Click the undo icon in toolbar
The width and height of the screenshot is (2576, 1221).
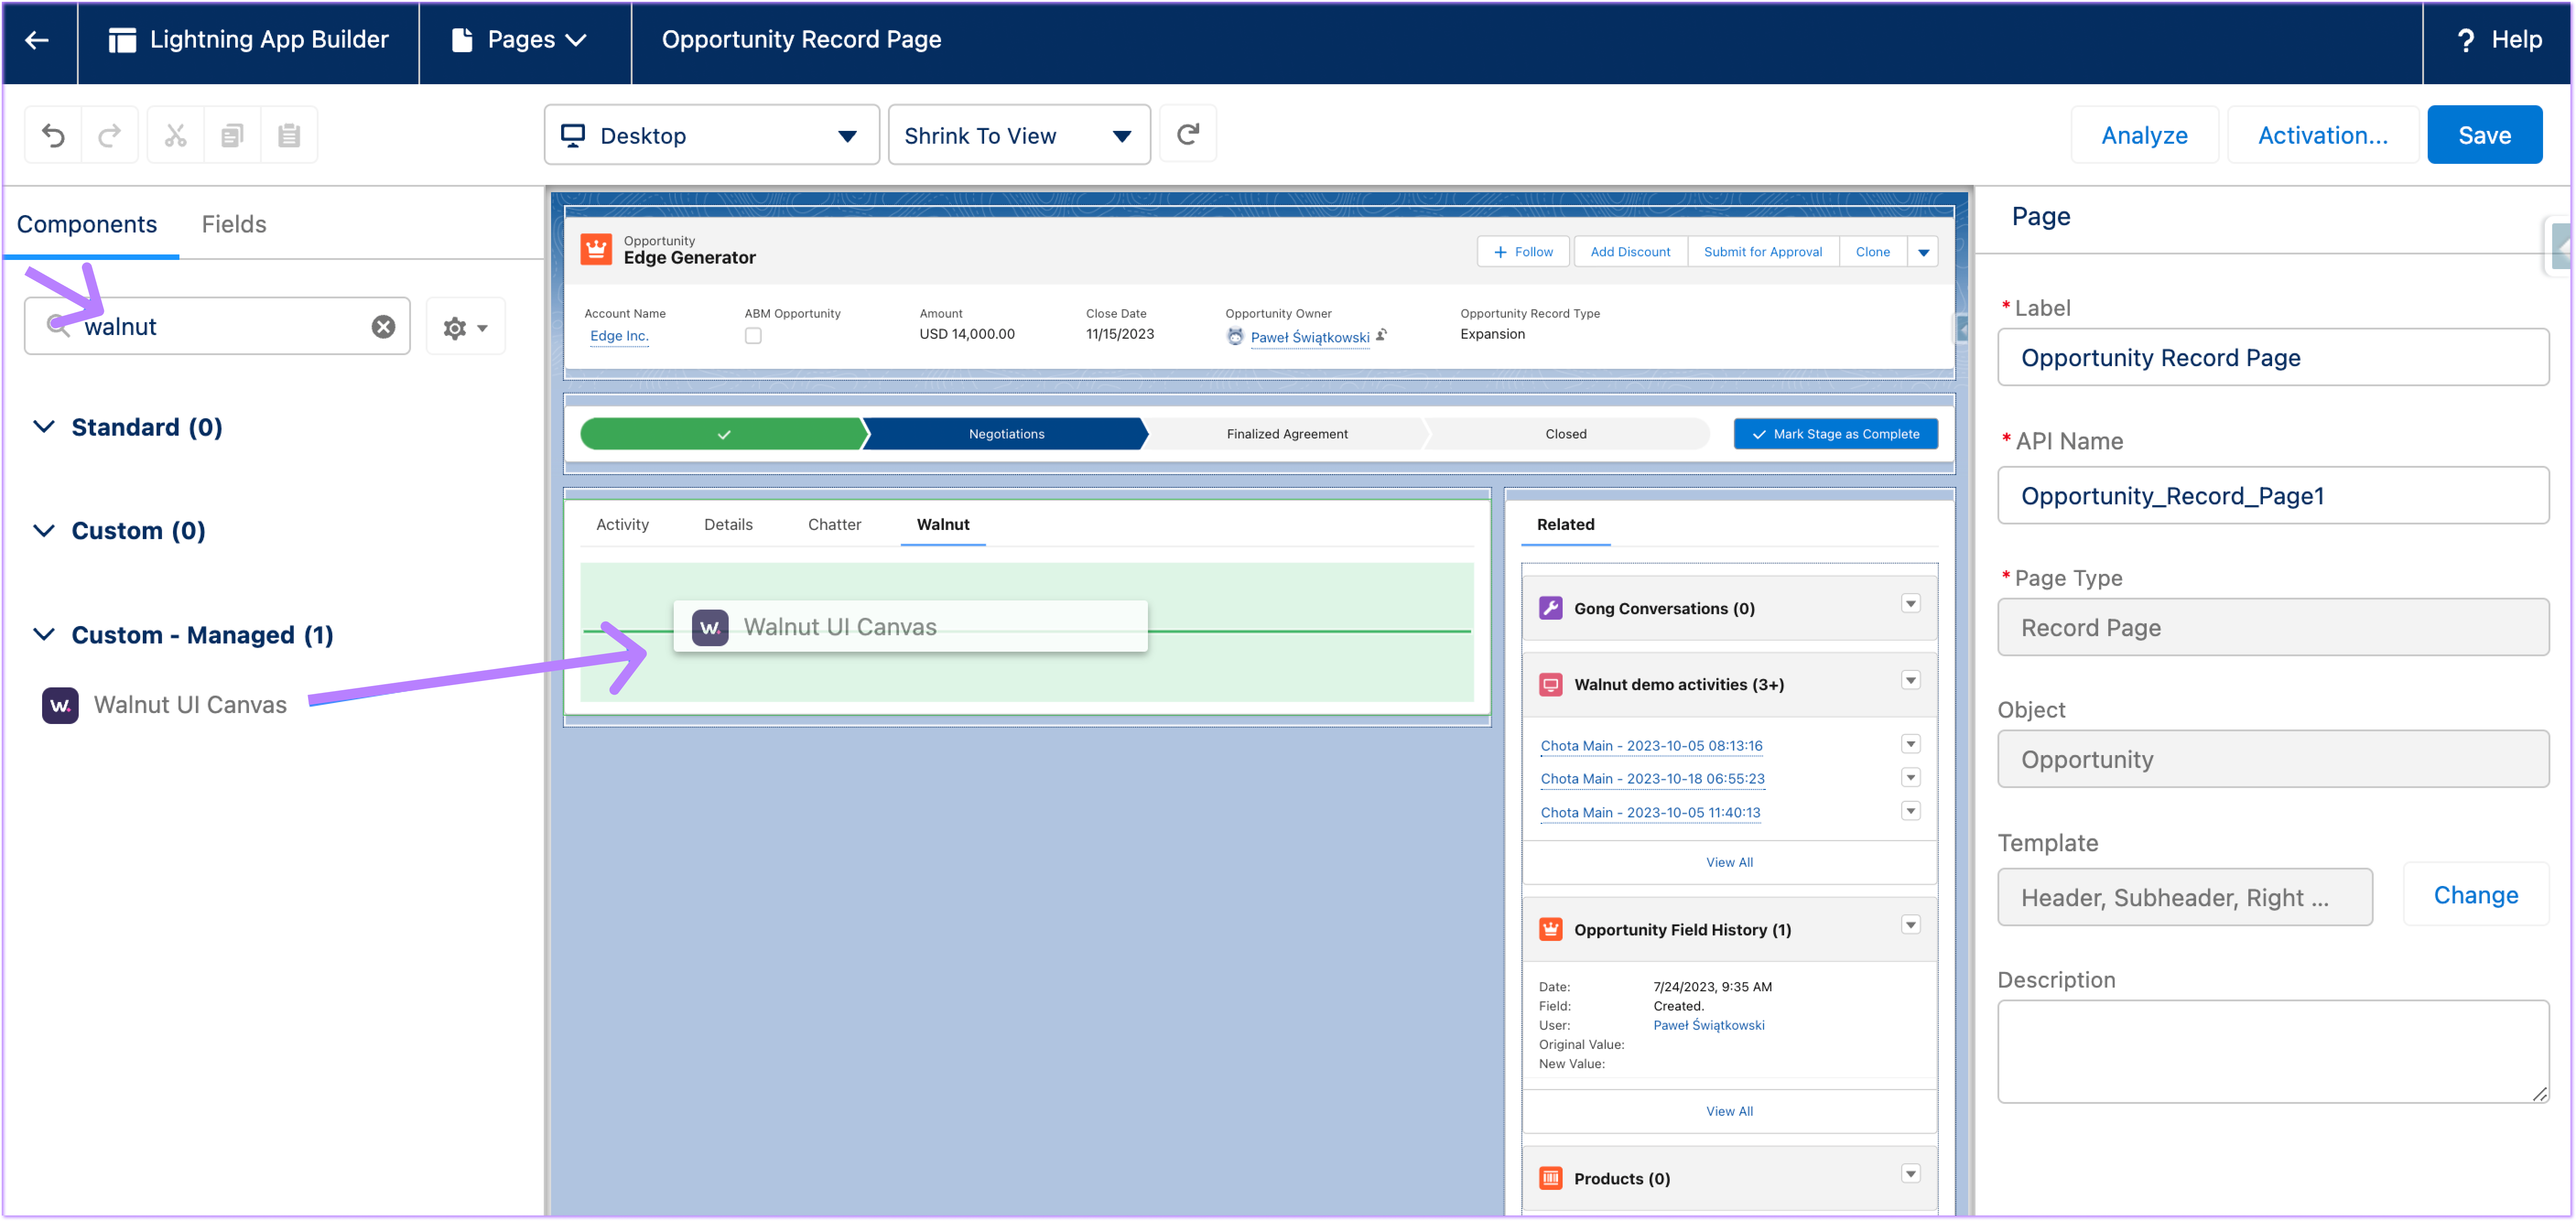(x=53, y=135)
